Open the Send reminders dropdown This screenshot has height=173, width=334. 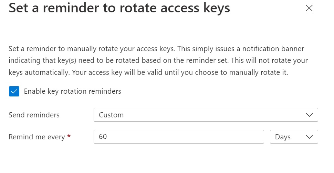click(x=206, y=115)
